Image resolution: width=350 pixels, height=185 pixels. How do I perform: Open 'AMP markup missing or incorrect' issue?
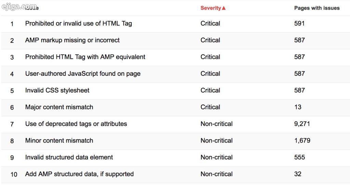pyautogui.click(x=72, y=40)
